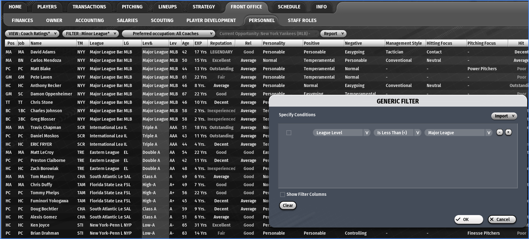Select Zach Borowiak in the list
Image resolution: width=529 pixels, height=239 pixels.
pos(45,168)
